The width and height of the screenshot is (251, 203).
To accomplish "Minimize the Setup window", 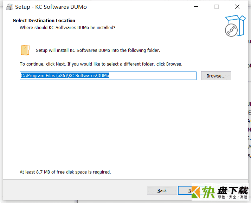I will click(x=196, y=7).
